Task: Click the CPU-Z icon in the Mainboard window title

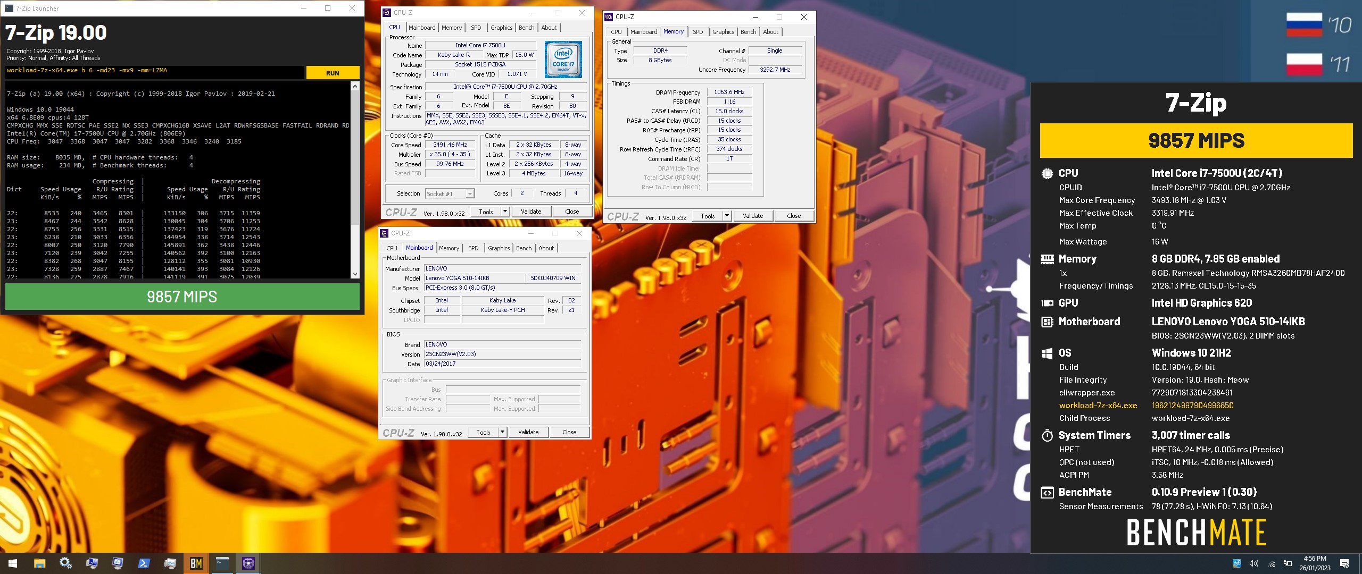Action: pos(384,233)
